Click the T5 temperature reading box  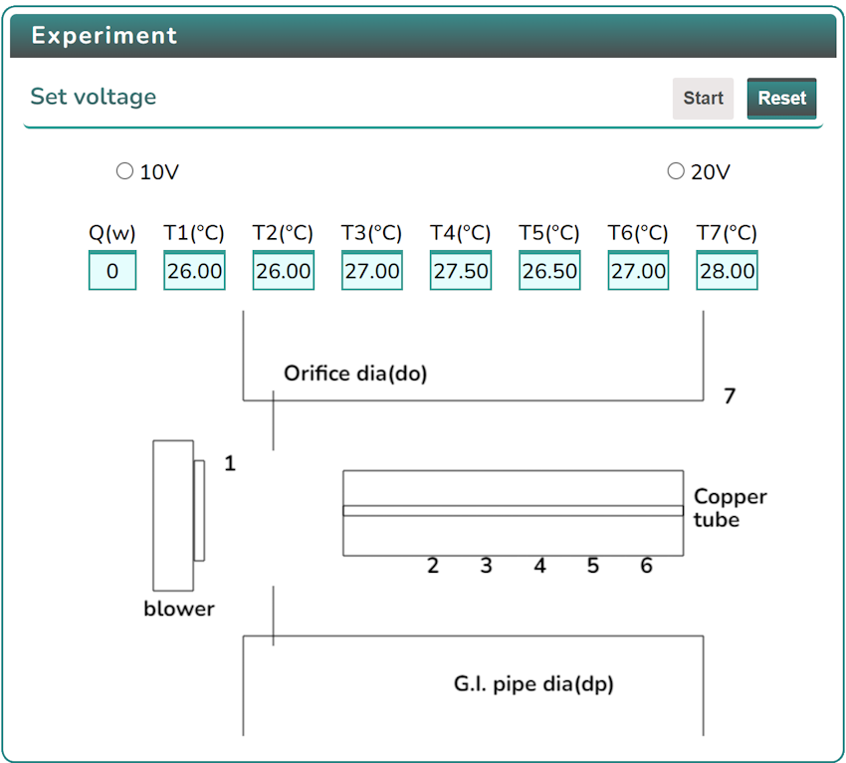(x=549, y=271)
